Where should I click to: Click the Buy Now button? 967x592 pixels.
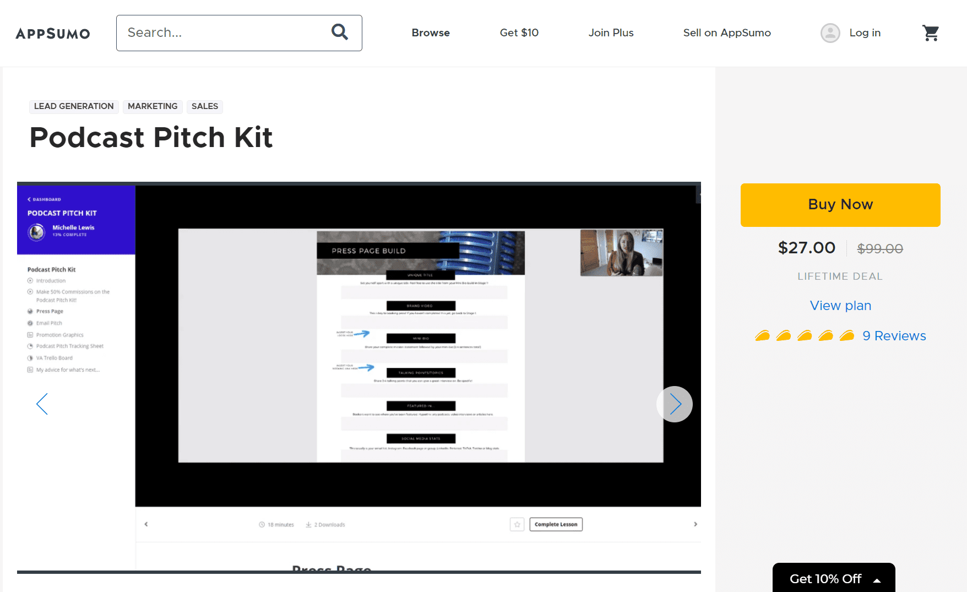(x=840, y=205)
